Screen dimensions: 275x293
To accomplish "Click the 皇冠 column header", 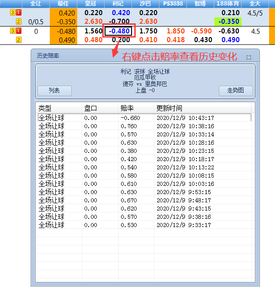I will coord(90,4).
